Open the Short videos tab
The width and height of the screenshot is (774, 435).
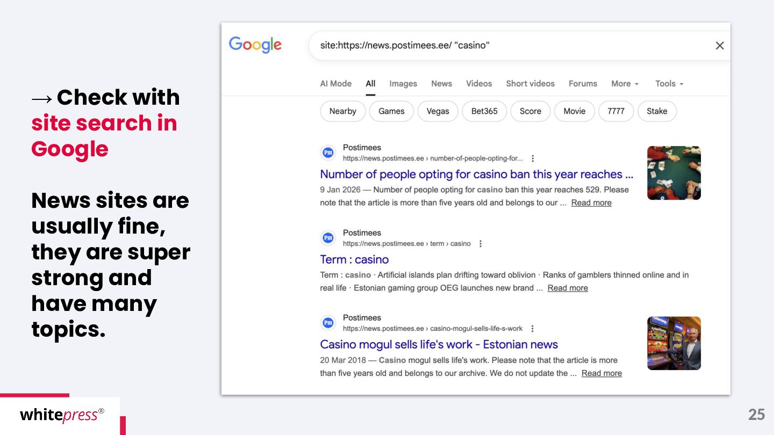pos(530,84)
